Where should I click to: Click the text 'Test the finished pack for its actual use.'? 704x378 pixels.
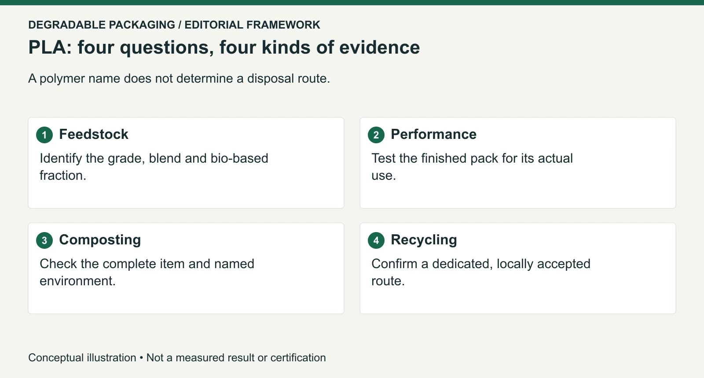pyautogui.click(x=472, y=167)
